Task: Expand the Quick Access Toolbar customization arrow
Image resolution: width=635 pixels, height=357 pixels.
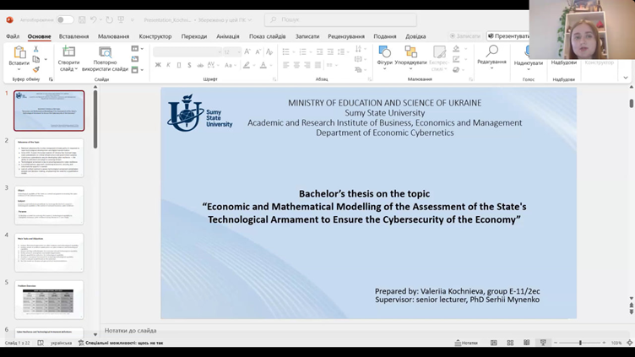Action: (132, 20)
